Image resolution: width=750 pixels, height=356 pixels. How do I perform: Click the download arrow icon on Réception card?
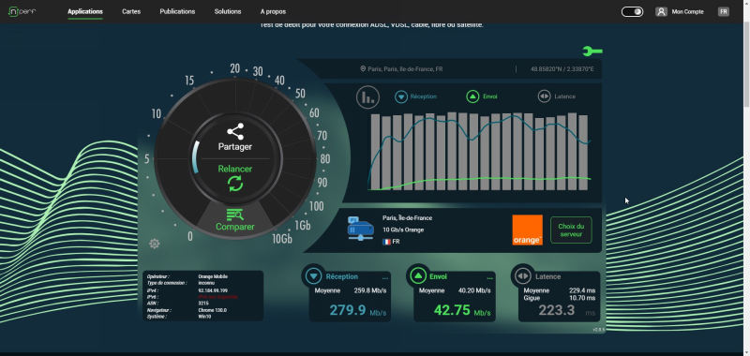314,275
